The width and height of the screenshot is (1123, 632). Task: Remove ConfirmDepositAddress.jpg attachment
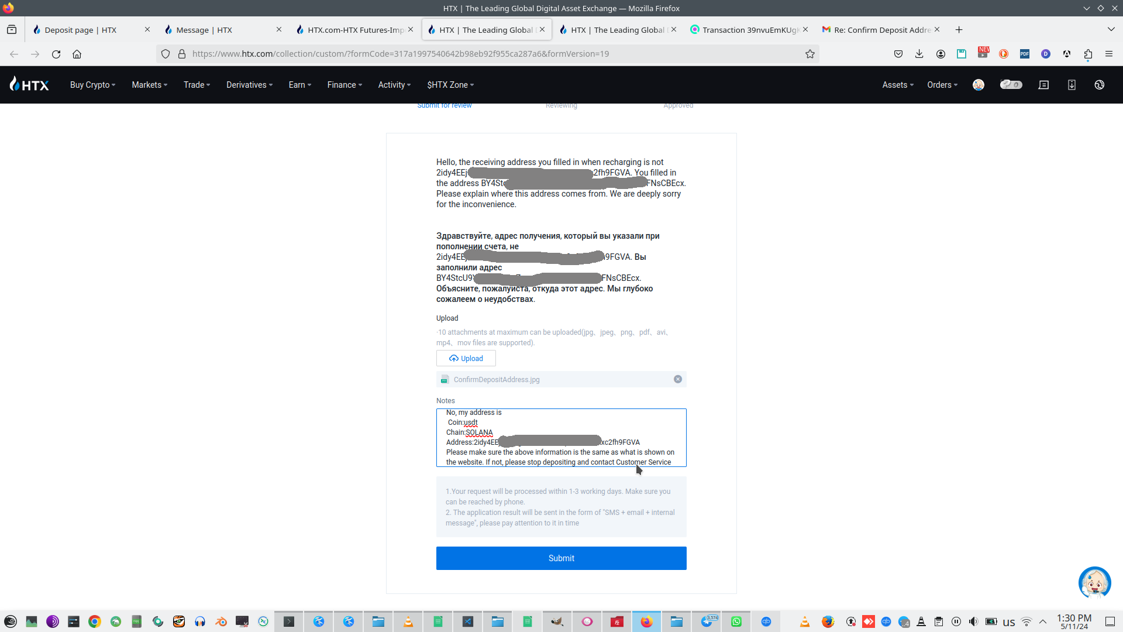coord(678,379)
